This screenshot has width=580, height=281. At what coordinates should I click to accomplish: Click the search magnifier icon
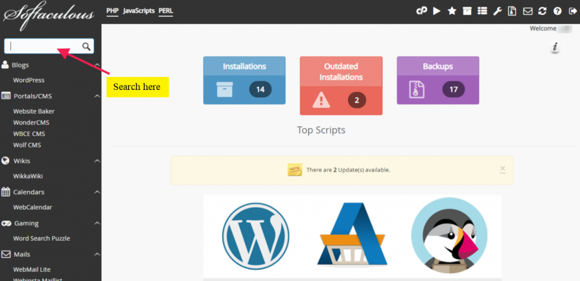click(x=86, y=46)
